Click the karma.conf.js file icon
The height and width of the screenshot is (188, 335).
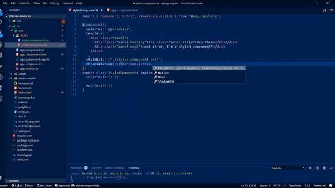coord(15,98)
